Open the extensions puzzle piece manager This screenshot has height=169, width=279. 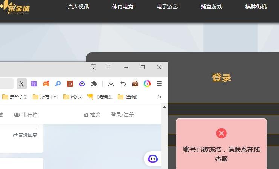point(94,84)
